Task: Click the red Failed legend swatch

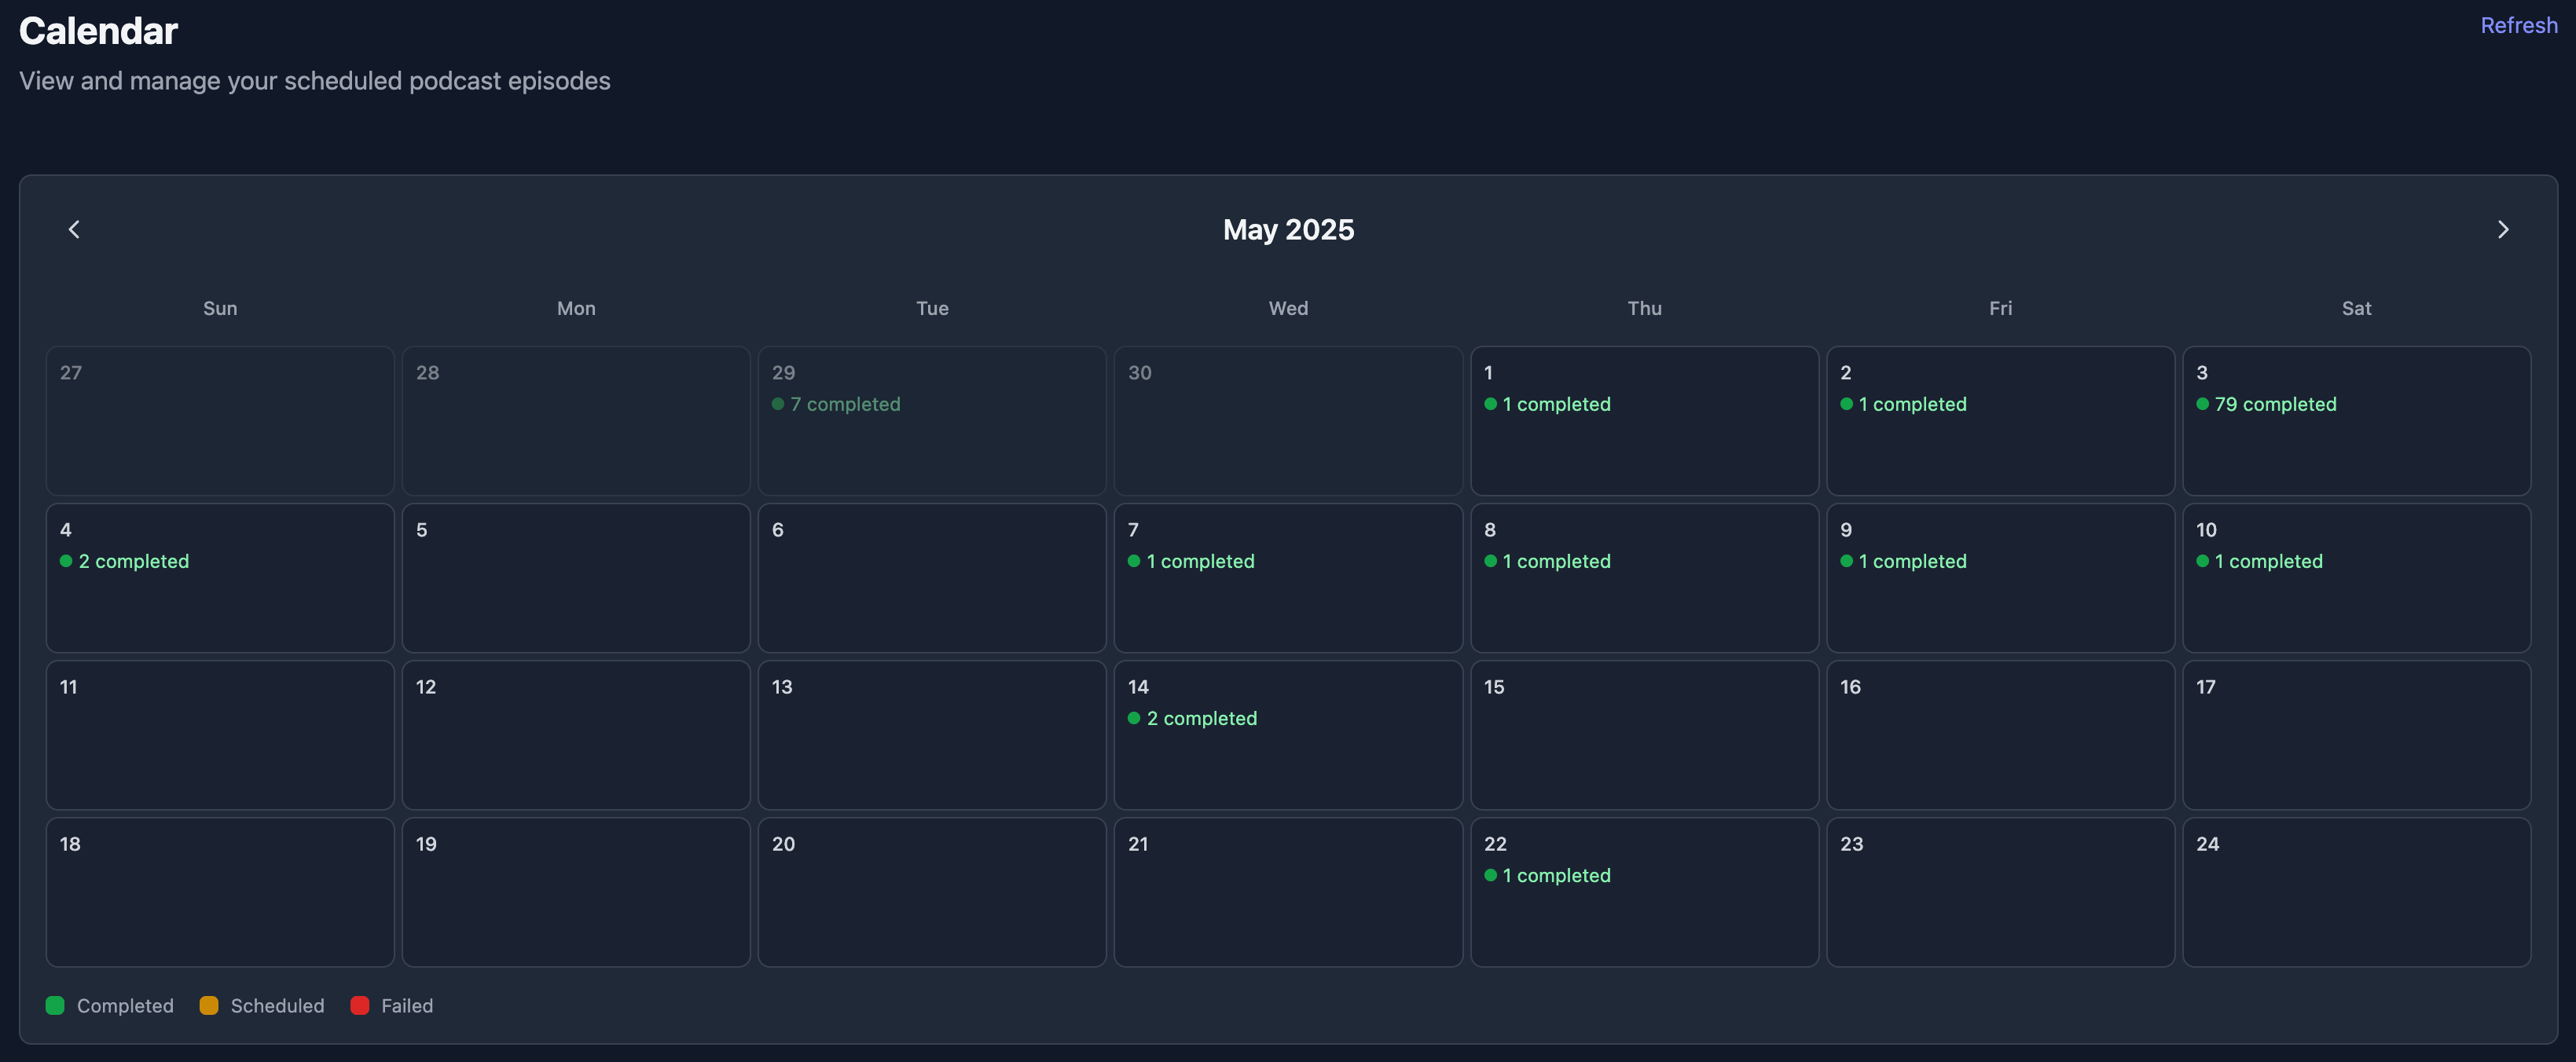Action: (360, 1005)
